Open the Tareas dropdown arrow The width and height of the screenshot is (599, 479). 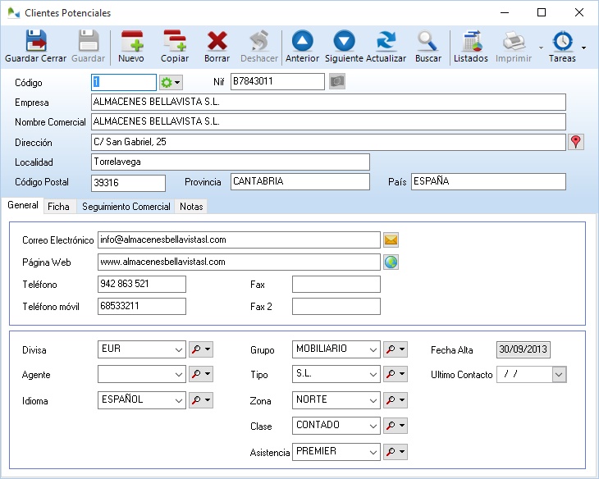583,48
